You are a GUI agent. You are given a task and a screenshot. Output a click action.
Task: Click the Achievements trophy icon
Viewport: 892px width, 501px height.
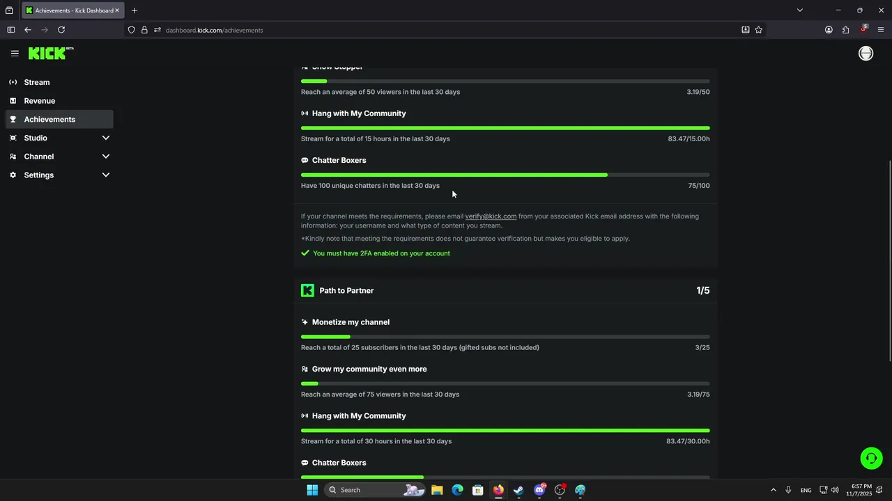click(x=13, y=119)
